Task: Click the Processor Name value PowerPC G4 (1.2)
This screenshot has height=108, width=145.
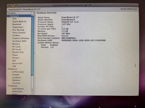Action: pos(70,22)
